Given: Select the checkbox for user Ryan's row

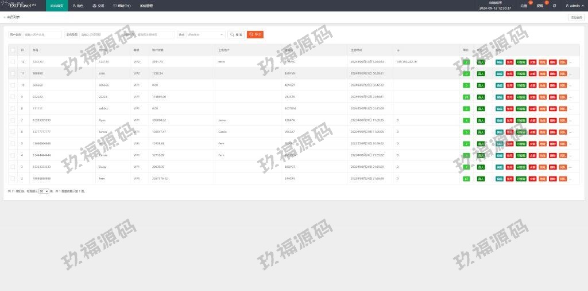Looking at the screenshot, I should tap(13, 120).
